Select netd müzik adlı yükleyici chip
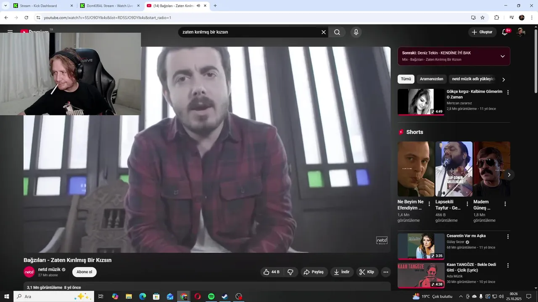The height and width of the screenshot is (302, 538). pyautogui.click(x=473, y=79)
